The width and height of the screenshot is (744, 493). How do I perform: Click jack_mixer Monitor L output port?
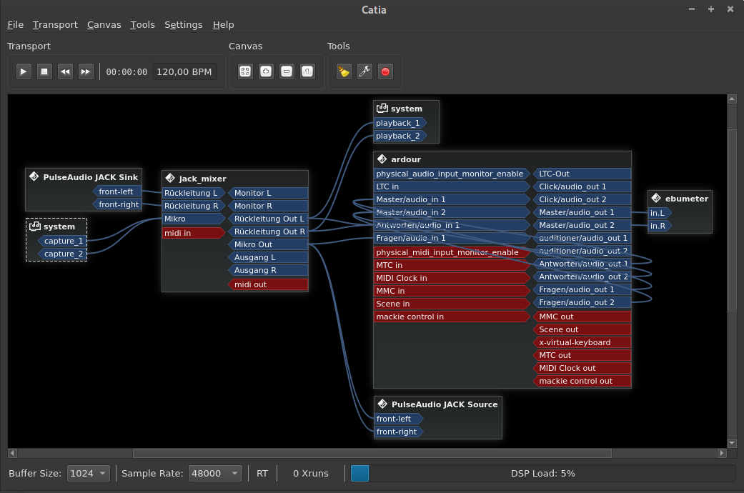pos(268,193)
